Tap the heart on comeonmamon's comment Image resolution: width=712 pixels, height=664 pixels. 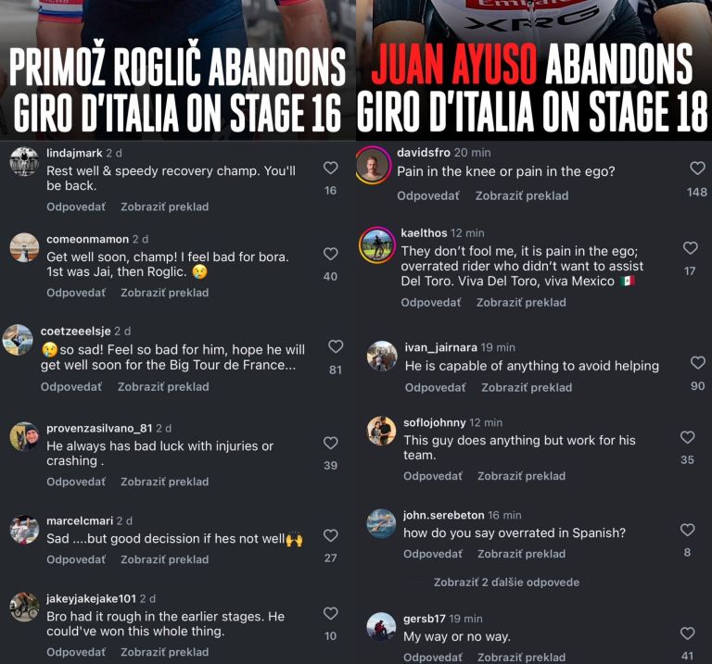coord(331,254)
